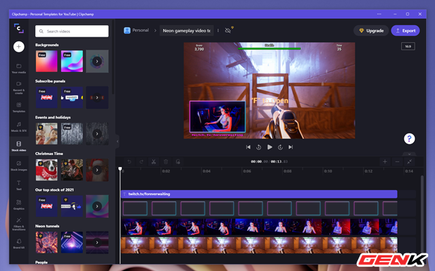Select the orange Neon tunnels thumbnail
The image size is (435, 271).
(47, 242)
